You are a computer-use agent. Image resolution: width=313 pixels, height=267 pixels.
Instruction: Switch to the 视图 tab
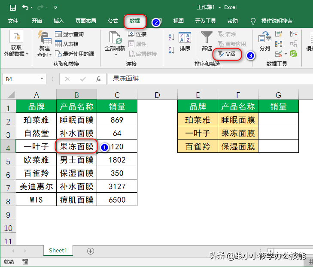178,21
